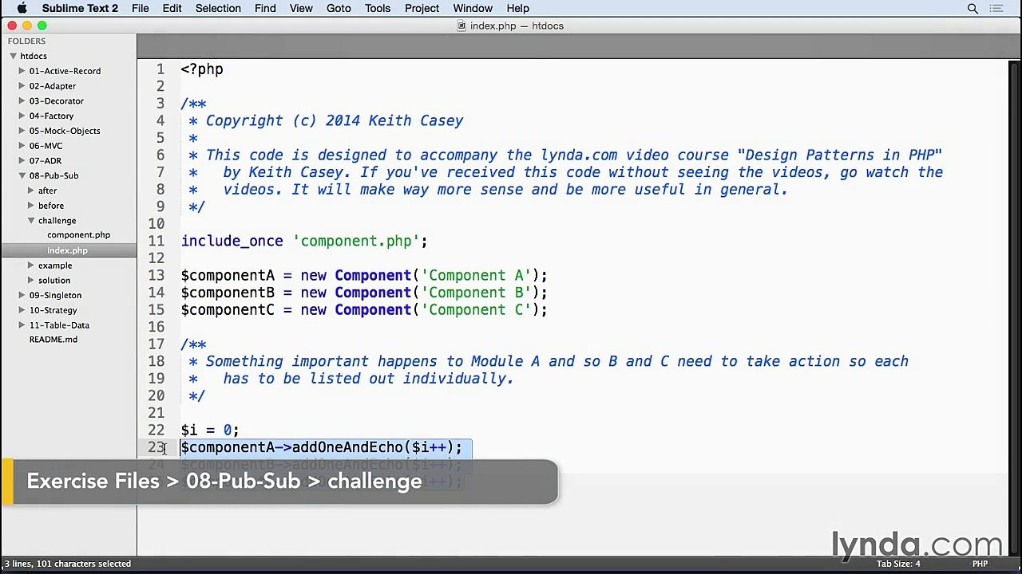Screen dimensions: 1022x574
Task: Collapse the challenge subfolder
Action: coord(30,221)
